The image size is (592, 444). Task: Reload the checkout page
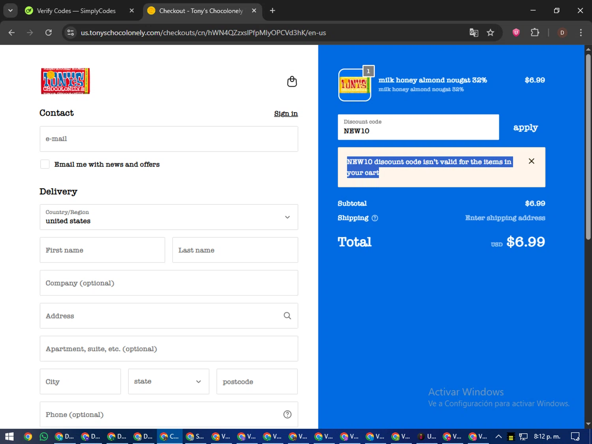click(x=49, y=33)
